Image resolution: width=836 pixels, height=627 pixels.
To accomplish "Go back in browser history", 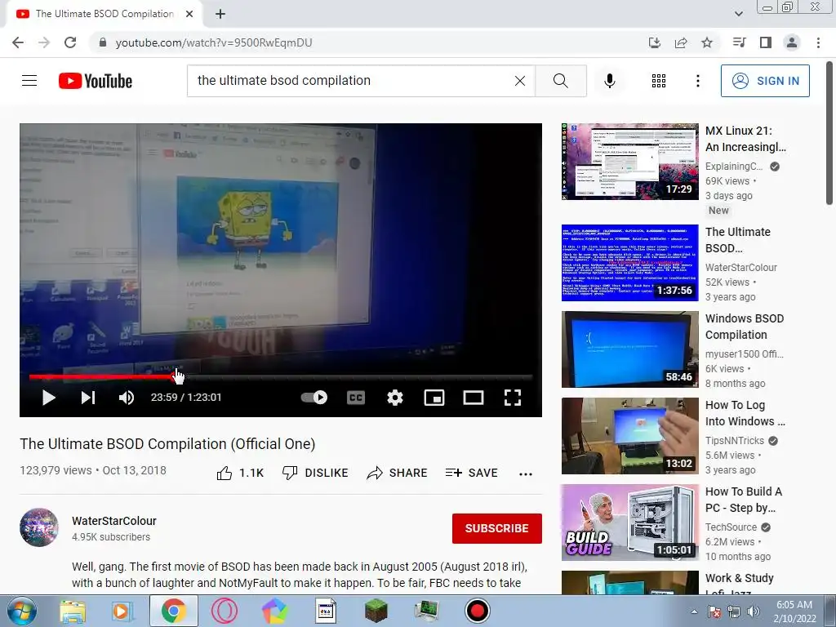I will (x=18, y=42).
